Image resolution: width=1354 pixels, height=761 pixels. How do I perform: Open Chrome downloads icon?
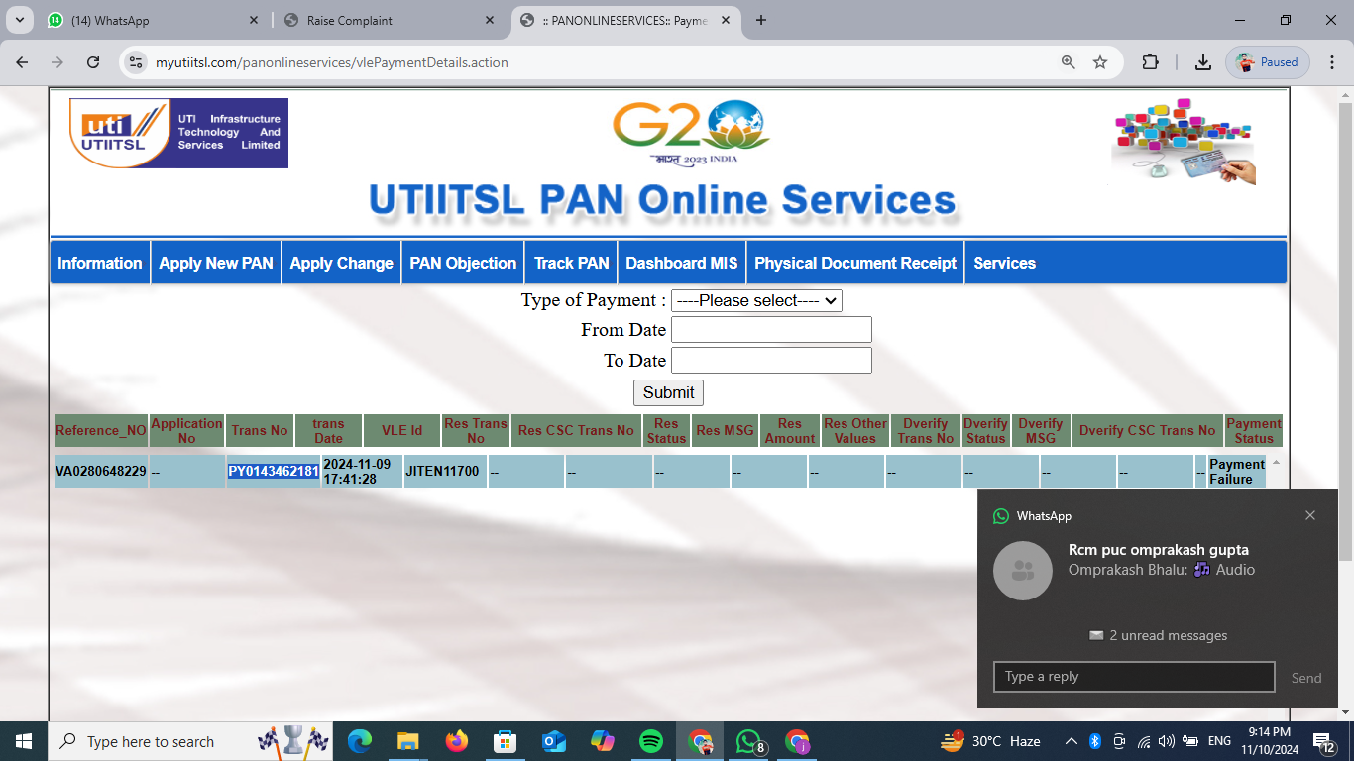coord(1202,62)
